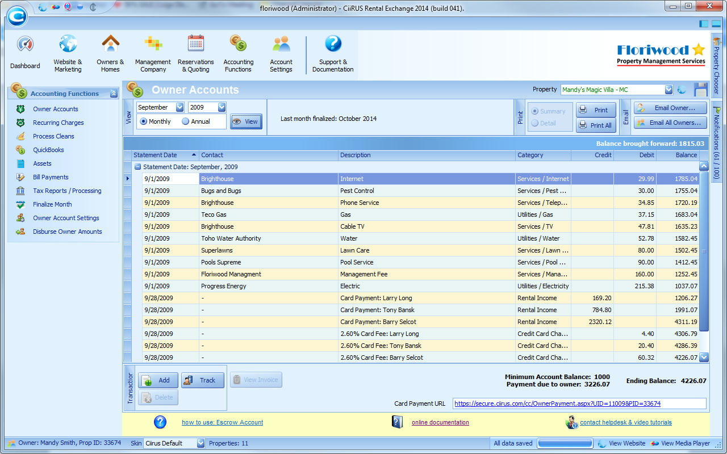Click the online documentation book icon

(398, 422)
